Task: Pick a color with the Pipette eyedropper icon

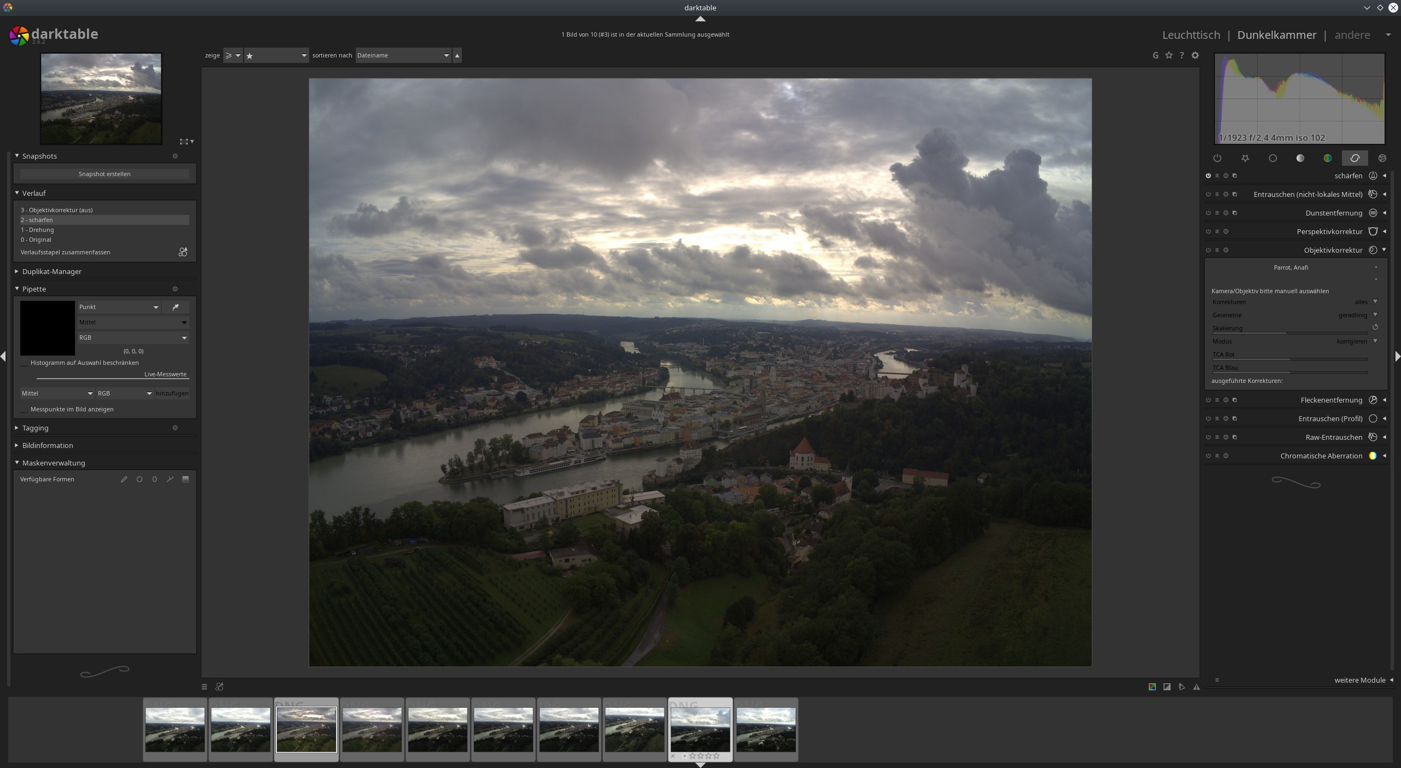Action: [x=176, y=307]
